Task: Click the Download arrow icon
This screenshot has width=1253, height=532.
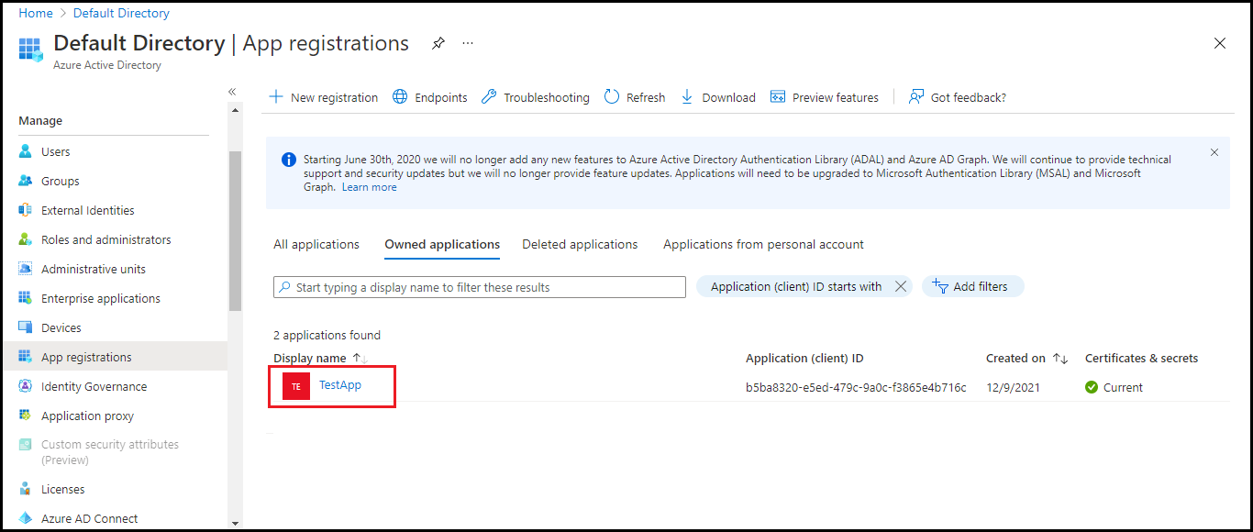Action: tap(687, 96)
